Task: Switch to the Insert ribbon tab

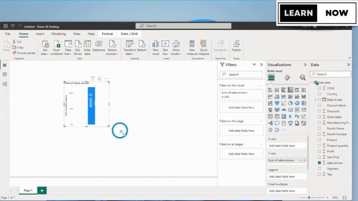Action: tap(40, 33)
